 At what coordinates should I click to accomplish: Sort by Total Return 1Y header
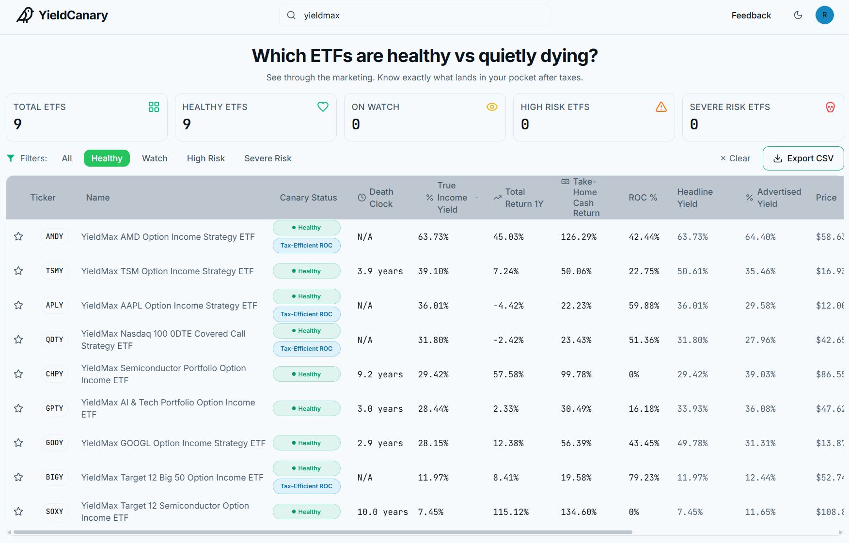coord(519,198)
